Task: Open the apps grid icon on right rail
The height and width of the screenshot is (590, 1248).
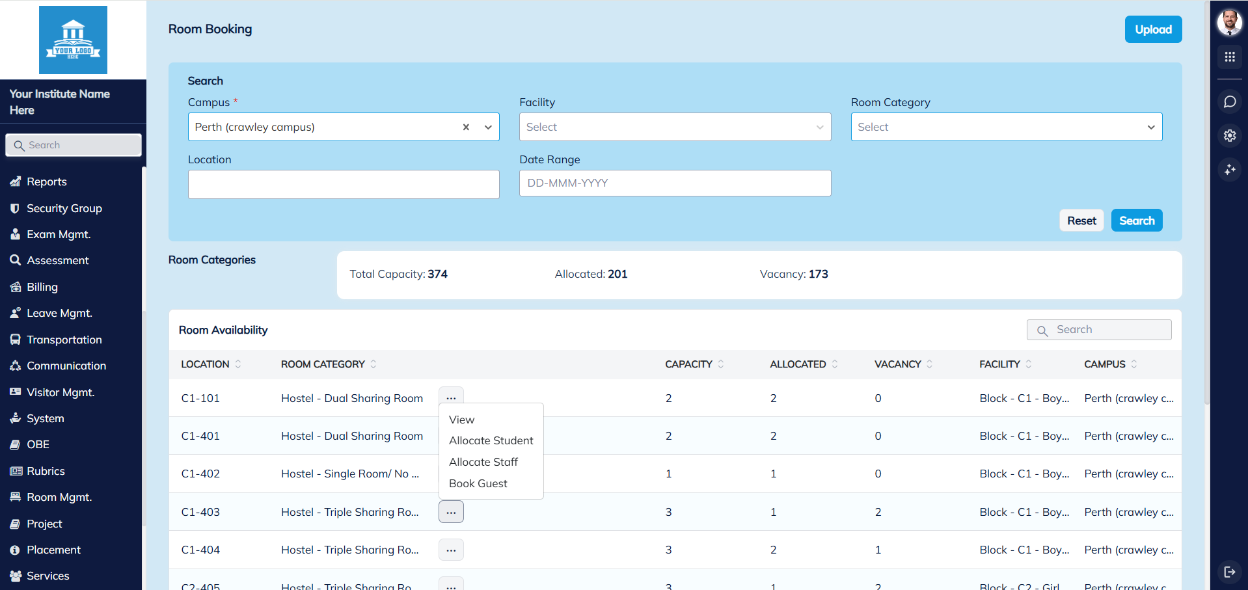Action: coord(1230,57)
